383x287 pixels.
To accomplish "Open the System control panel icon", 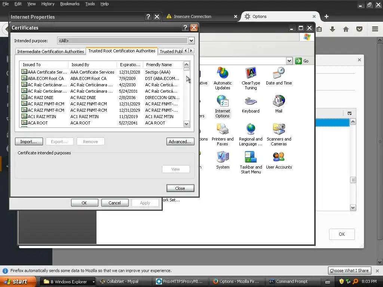I will [223, 160].
